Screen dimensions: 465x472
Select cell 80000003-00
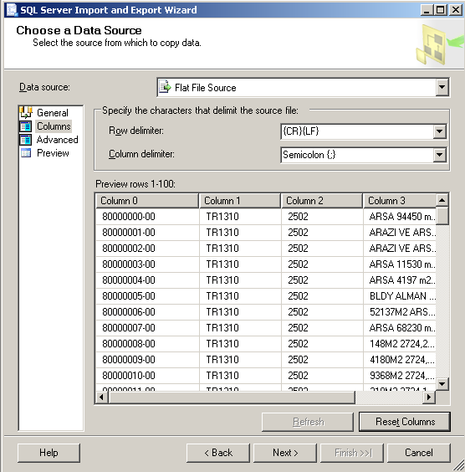coord(147,264)
